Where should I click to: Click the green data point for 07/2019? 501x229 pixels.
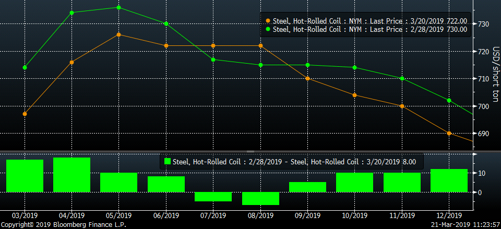(x=213, y=59)
